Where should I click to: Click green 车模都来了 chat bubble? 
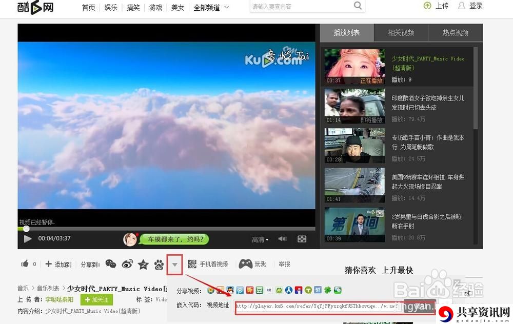click(x=174, y=239)
